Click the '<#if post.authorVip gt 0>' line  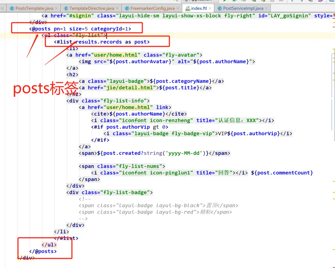point(130,127)
